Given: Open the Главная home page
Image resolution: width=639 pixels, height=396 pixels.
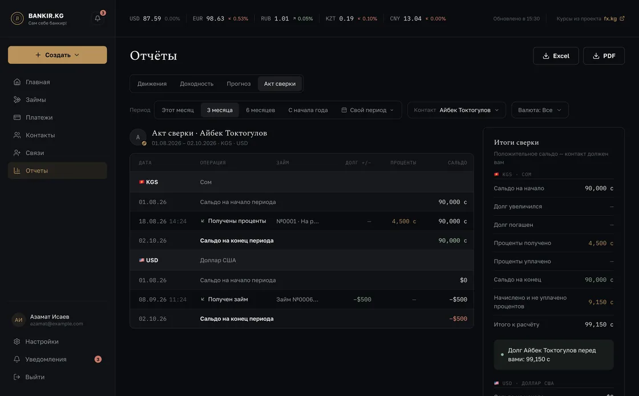Looking at the screenshot, I should [58, 82].
